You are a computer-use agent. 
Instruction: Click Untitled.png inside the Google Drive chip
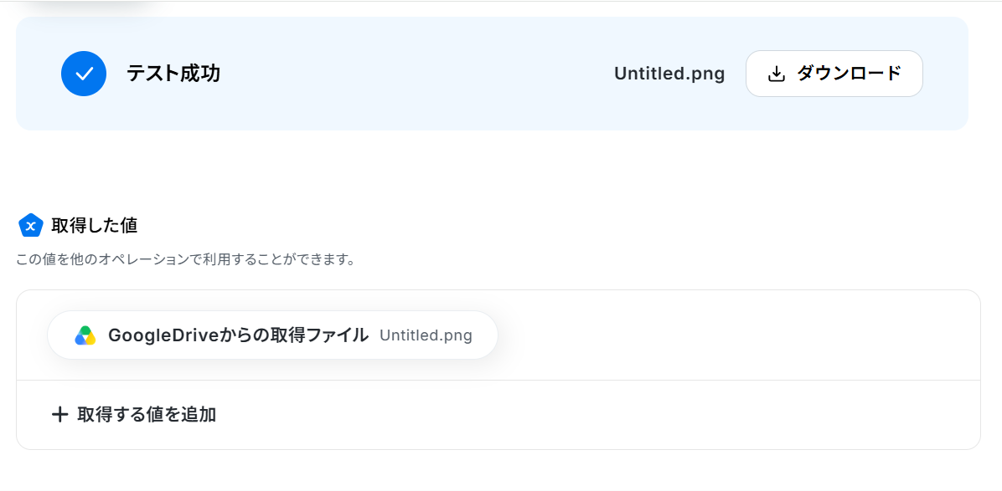pyautogui.click(x=426, y=335)
